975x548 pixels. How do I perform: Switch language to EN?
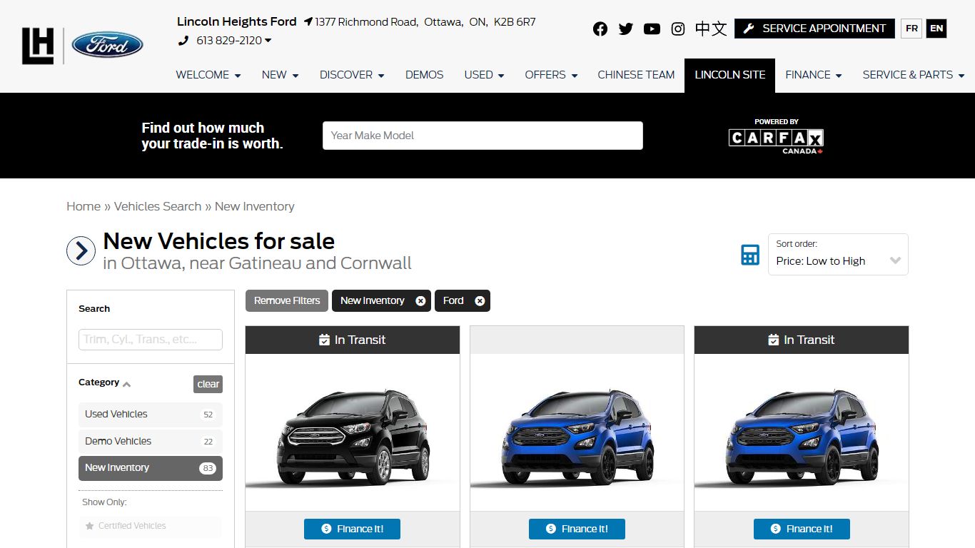(x=936, y=29)
